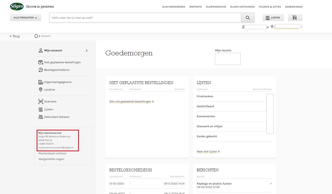Viewport: 332px width, 194px height.
Task: Click the Bestelgeschiedenis clock icon
Action: [x=41, y=70]
